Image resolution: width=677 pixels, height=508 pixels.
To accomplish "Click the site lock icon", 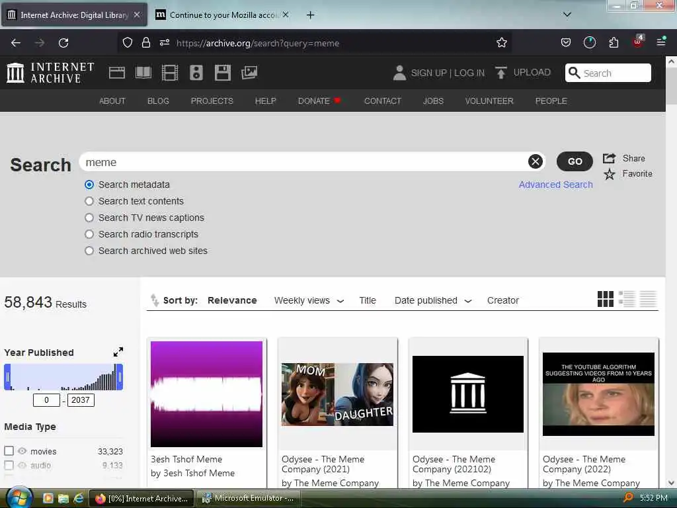I will [146, 43].
